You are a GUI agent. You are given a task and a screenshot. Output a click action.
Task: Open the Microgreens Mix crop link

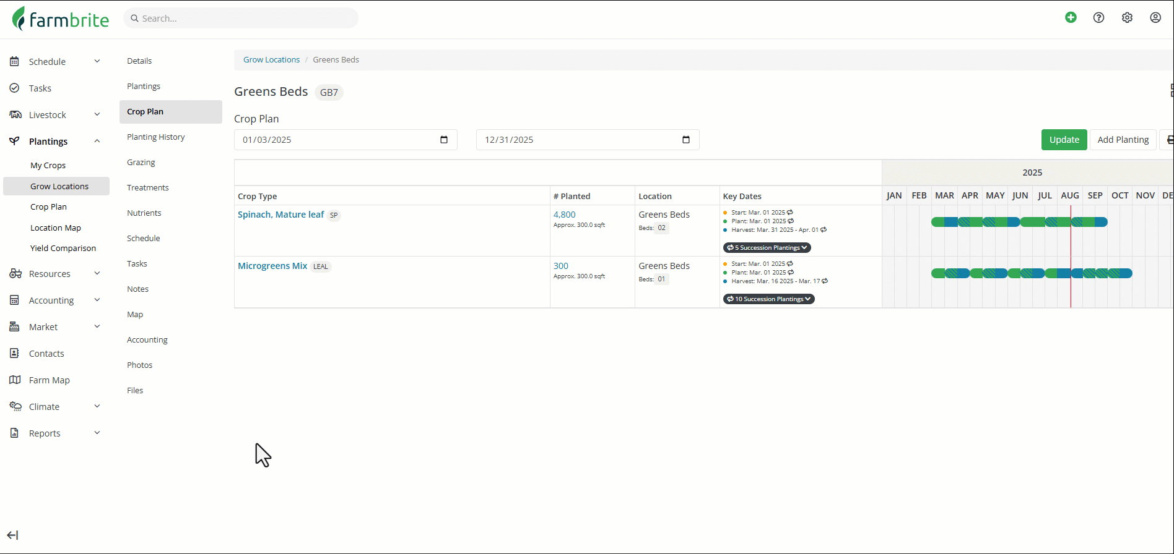[x=272, y=266]
